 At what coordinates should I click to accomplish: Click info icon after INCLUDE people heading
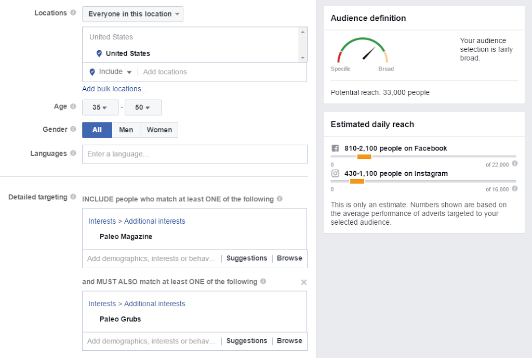280,199
